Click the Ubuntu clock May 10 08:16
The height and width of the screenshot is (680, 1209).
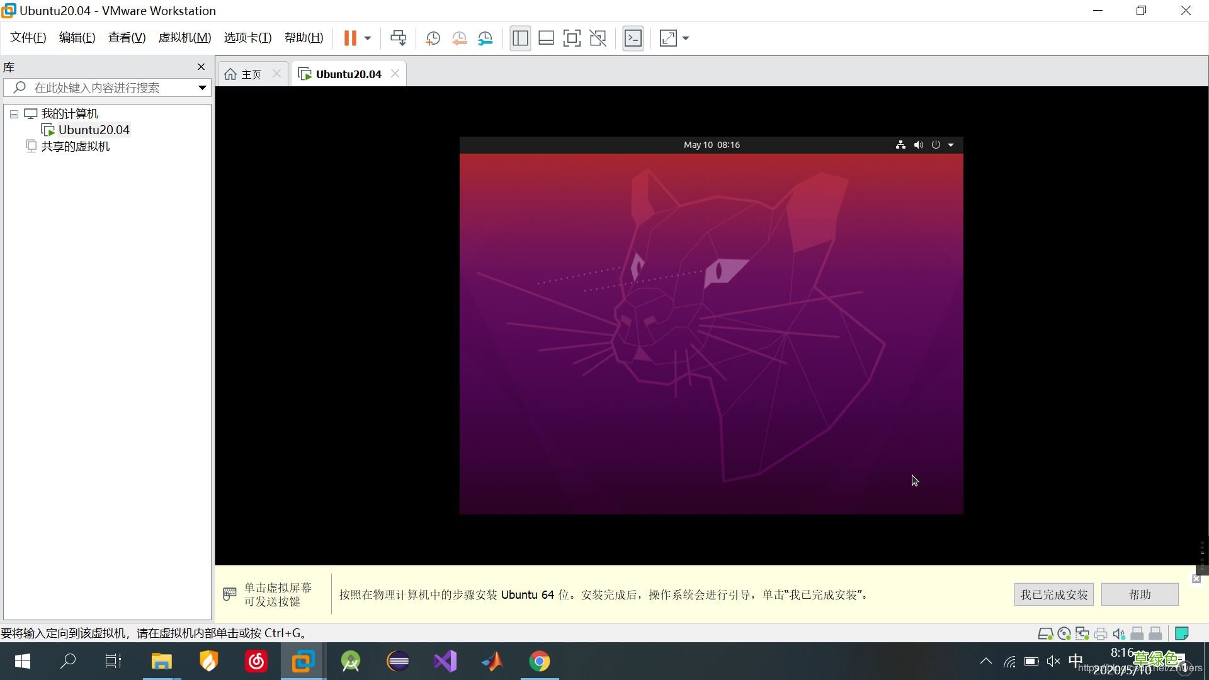712,145
